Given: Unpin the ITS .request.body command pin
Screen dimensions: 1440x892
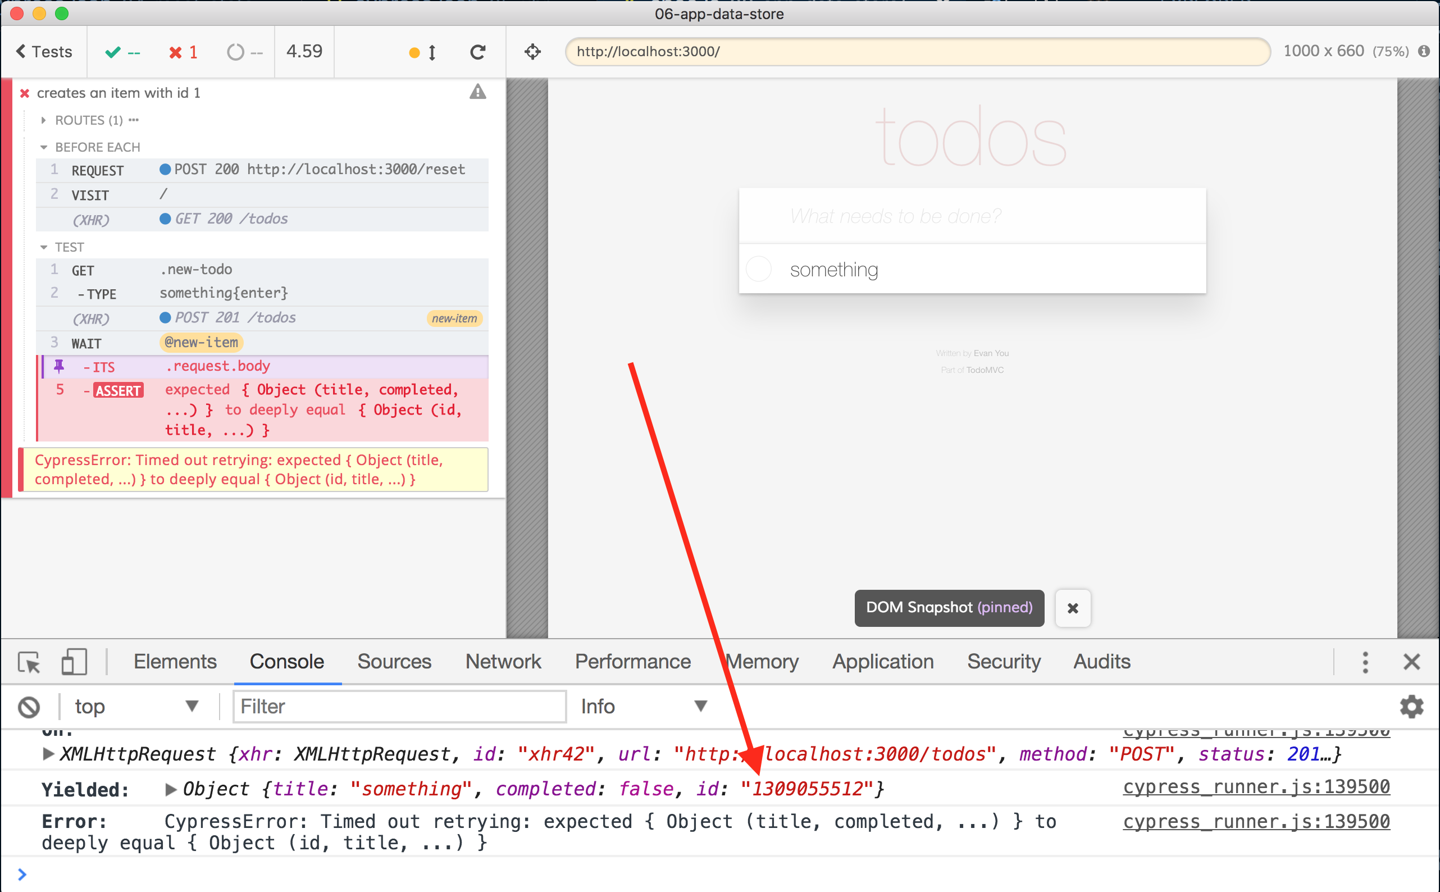Looking at the screenshot, I should click(59, 366).
